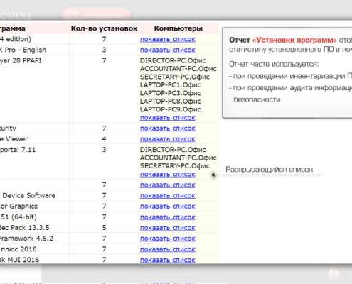Viewport: 352px width, 284px height.
Task: Select SECRETARY-PC.Офис under portal 7.11
Action: [175, 166]
